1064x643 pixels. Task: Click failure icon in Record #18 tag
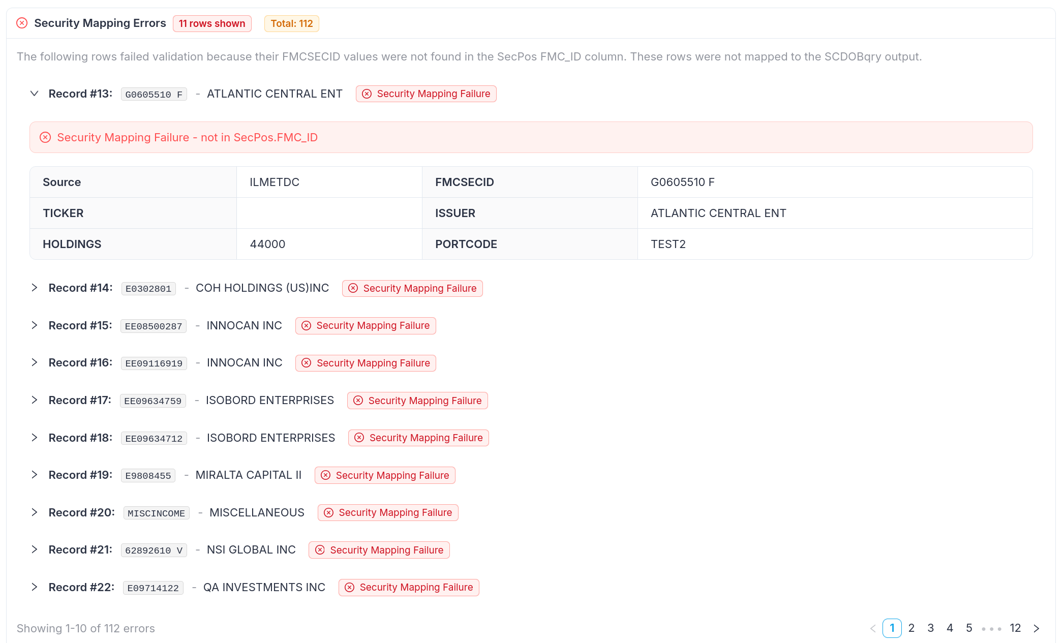pos(359,438)
